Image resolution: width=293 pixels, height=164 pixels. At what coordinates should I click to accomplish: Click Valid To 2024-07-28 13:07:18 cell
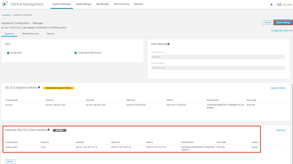tap(156, 147)
